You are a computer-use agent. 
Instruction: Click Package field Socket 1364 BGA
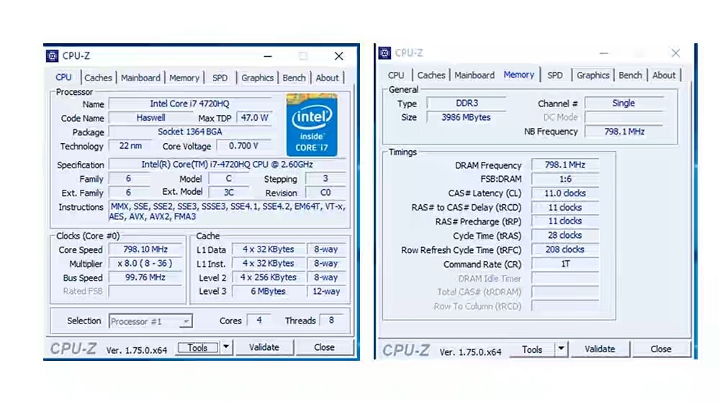click(189, 132)
